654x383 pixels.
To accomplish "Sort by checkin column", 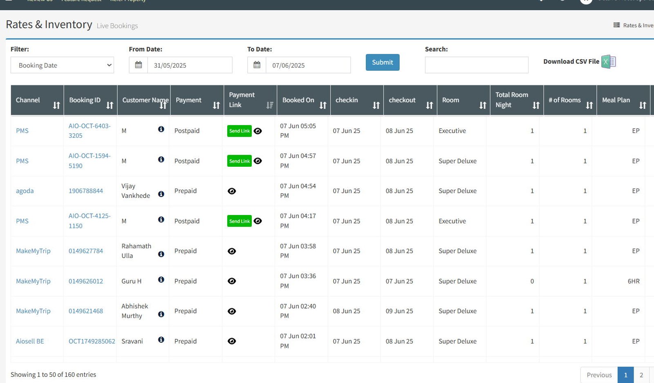I will (x=357, y=100).
